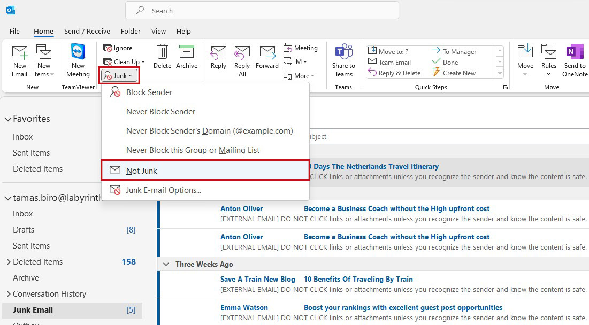
Task: Send message to OneNote
Action: (x=575, y=60)
